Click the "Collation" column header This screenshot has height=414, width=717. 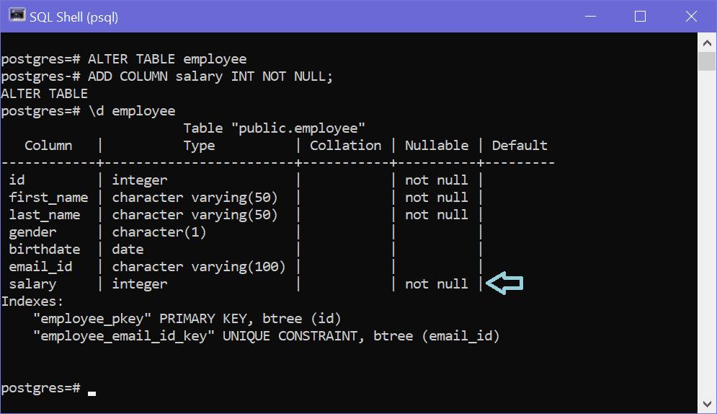pos(345,146)
